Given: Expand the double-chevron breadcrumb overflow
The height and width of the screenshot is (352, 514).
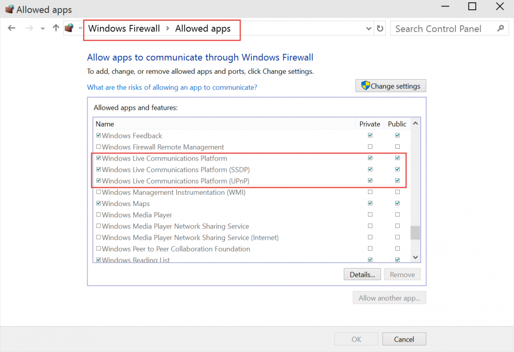Looking at the screenshot, I should (x=80, y=28).
